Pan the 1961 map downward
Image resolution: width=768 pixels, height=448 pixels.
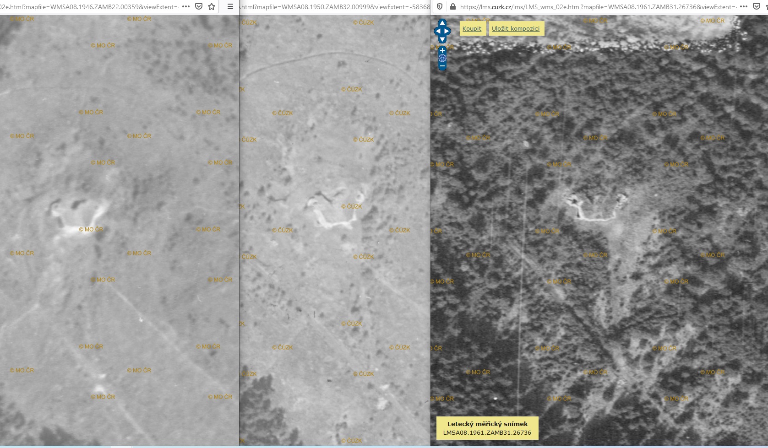click(442, 39)
